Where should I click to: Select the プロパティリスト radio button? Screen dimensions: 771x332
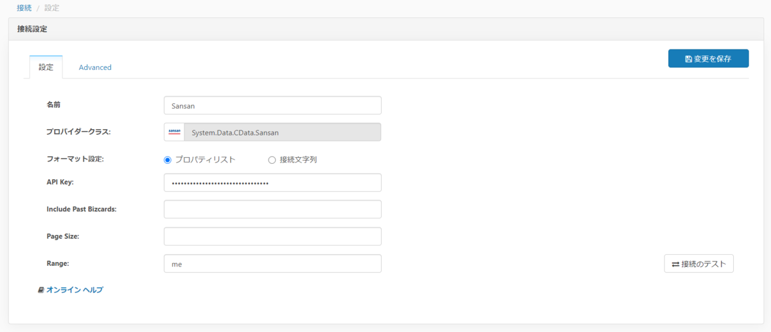168,160
